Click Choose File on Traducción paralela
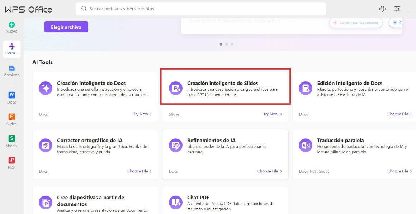 point(400,171)
